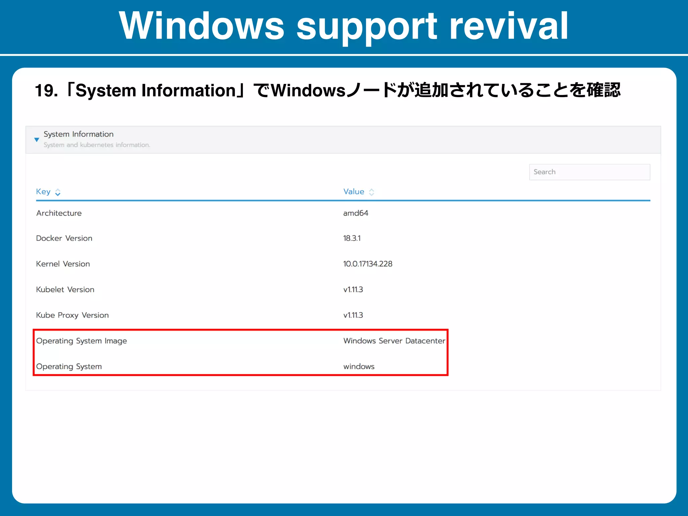Select the amd64 value cell
Screen dimensions: 688x516
point(356,213)
